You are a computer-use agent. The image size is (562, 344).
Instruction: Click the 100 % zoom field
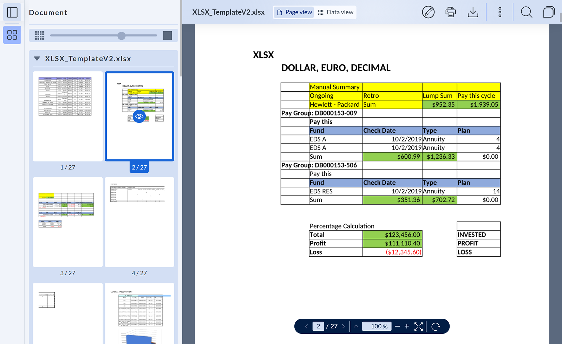tap(377, 326)
